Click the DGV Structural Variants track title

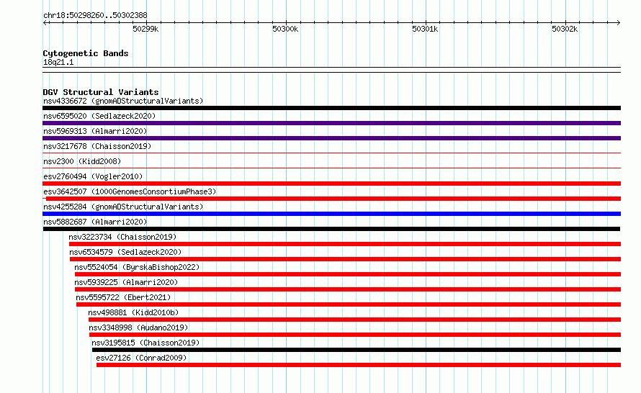[x=101, y=92]
